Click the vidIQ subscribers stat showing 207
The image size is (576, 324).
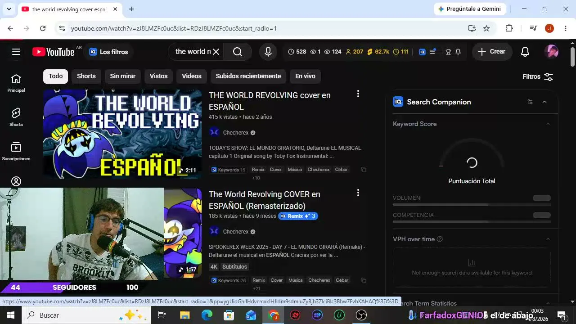(354, 52)
